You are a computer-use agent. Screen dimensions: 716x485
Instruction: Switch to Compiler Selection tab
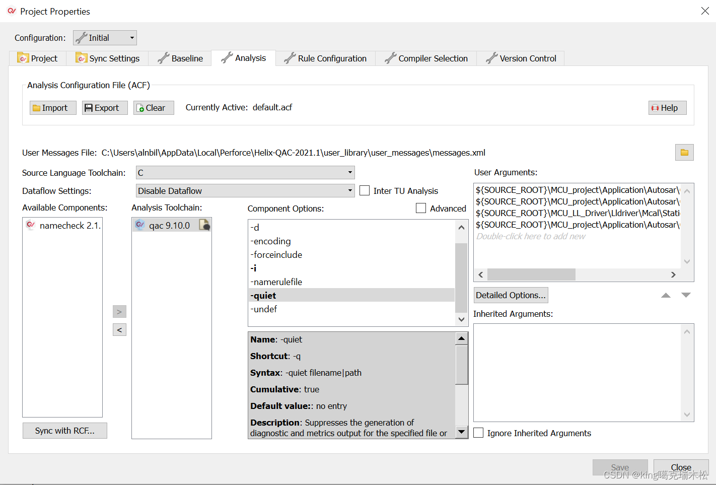point(426,58)
